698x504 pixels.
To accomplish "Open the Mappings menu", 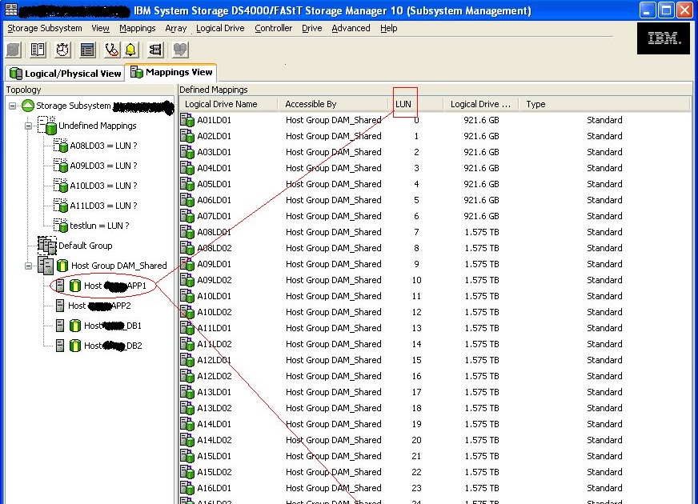I will 137,28.
